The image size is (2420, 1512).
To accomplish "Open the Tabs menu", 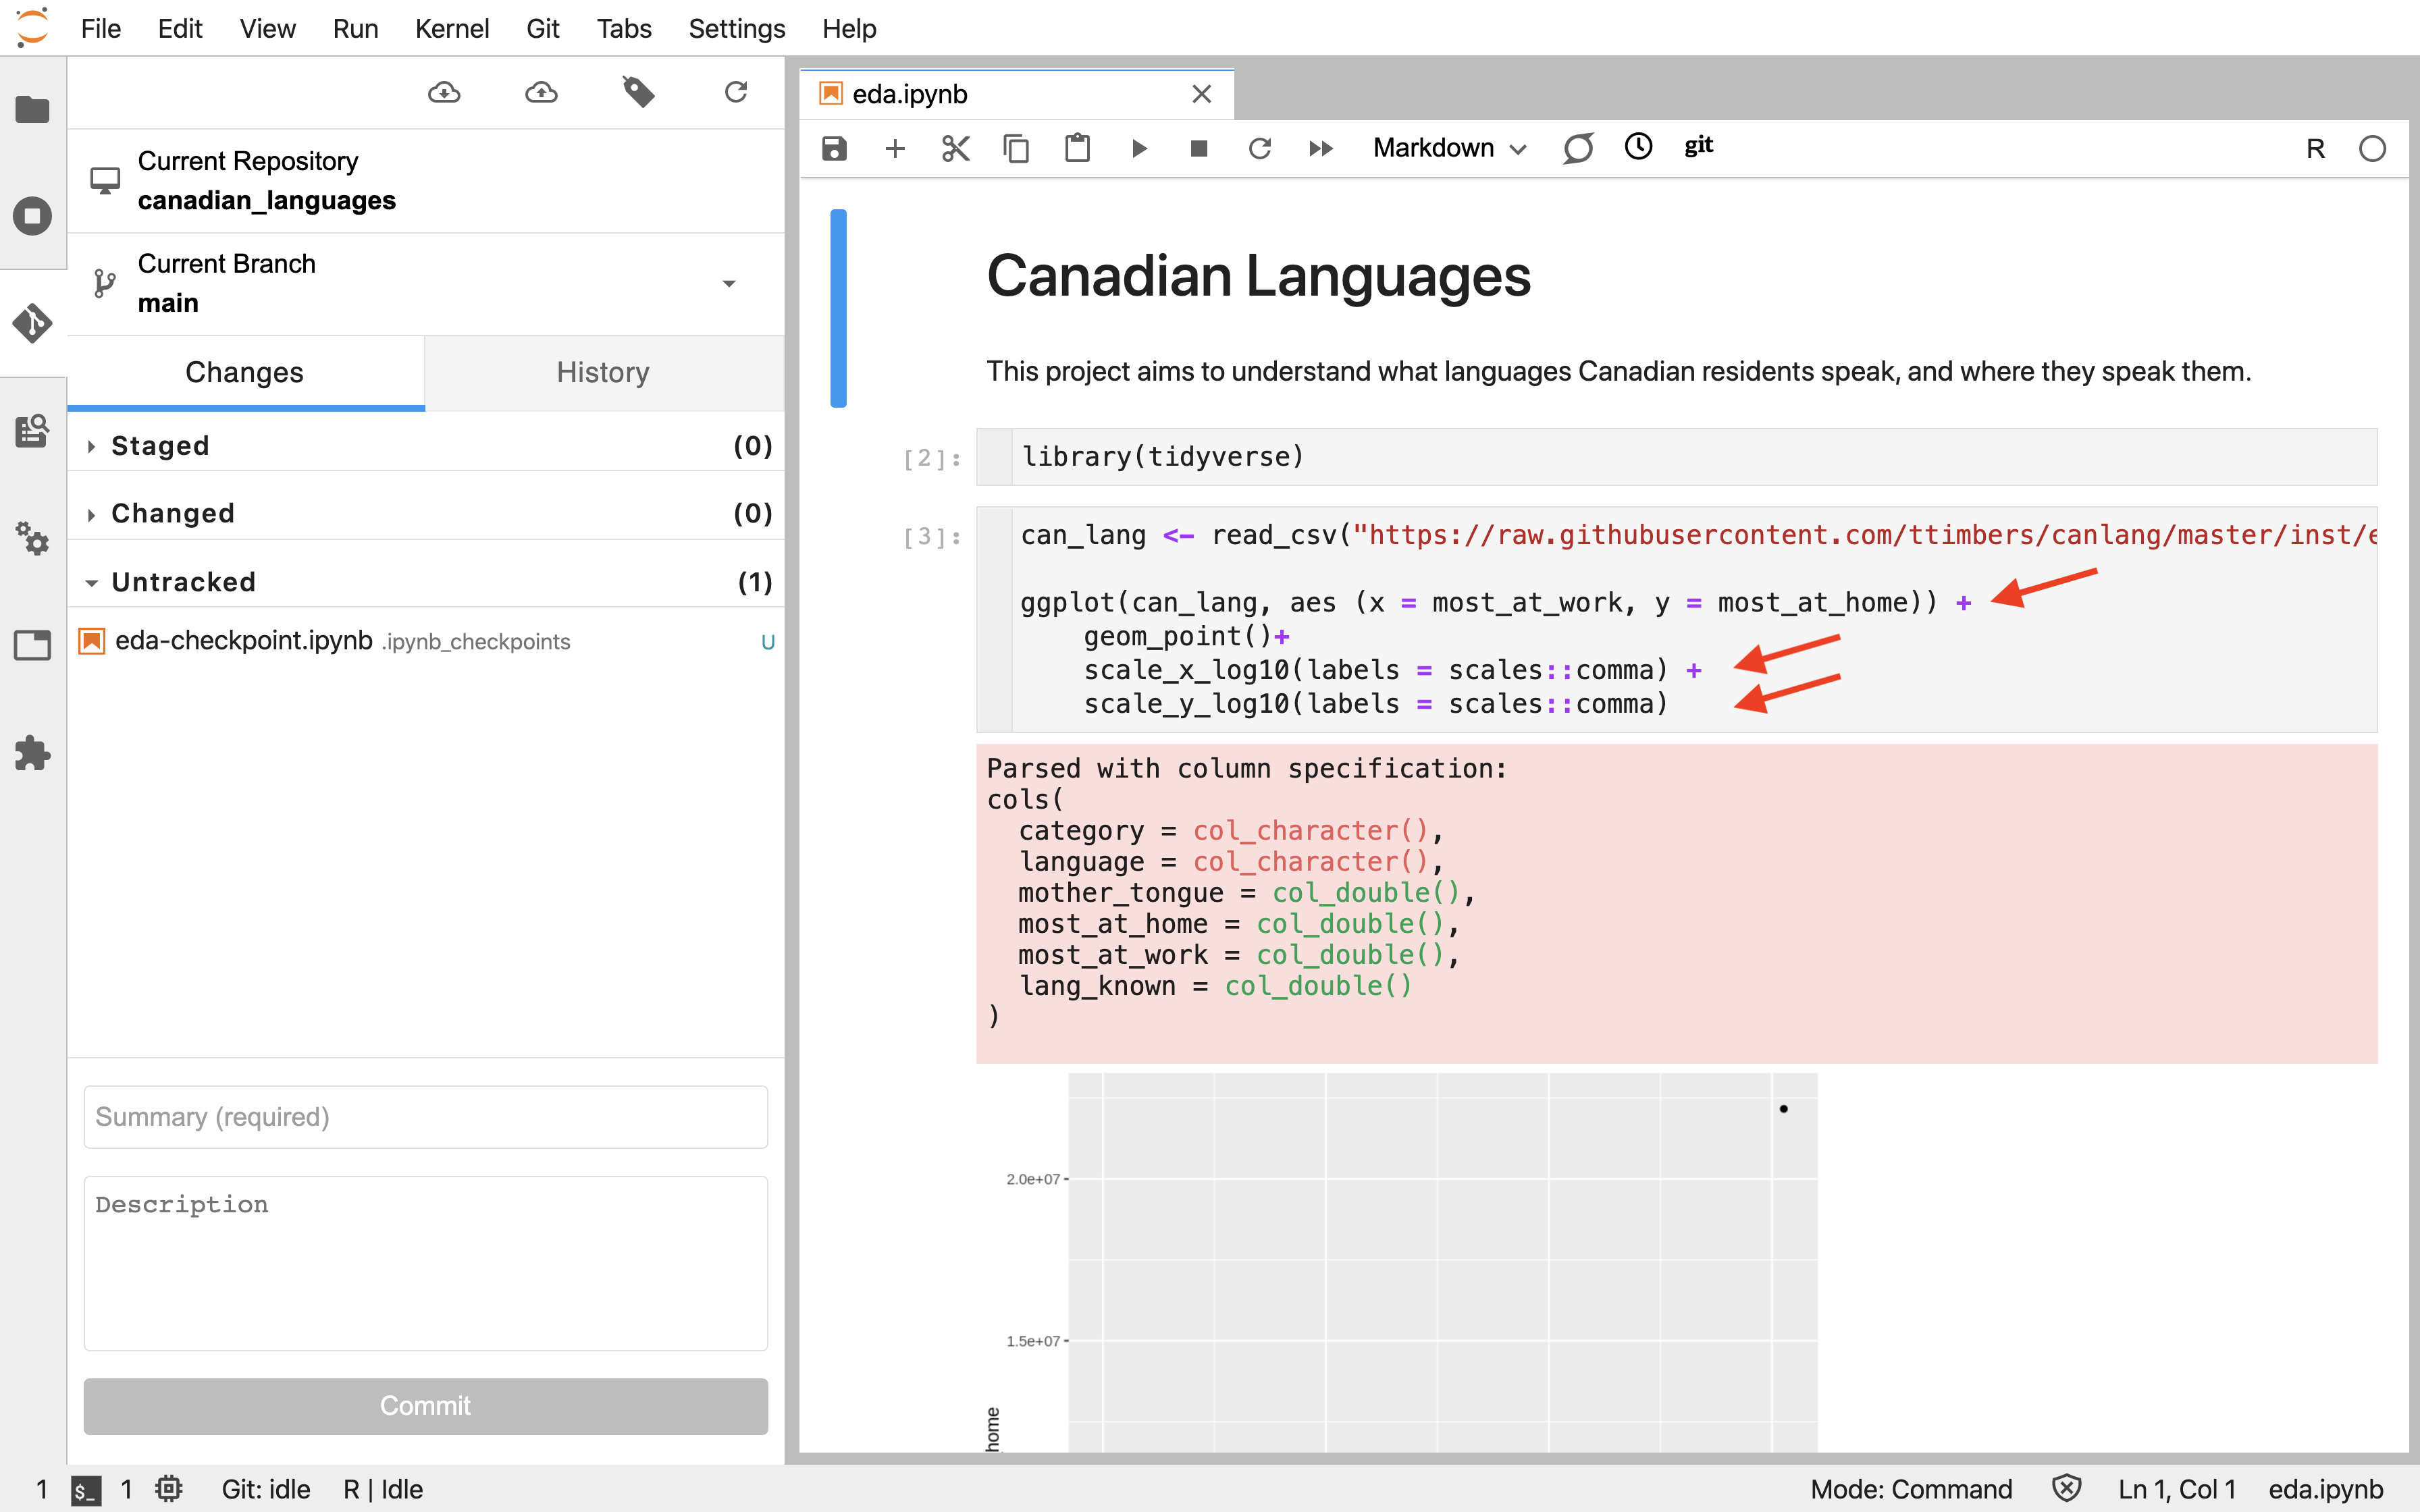I will (x=624, y=28).
